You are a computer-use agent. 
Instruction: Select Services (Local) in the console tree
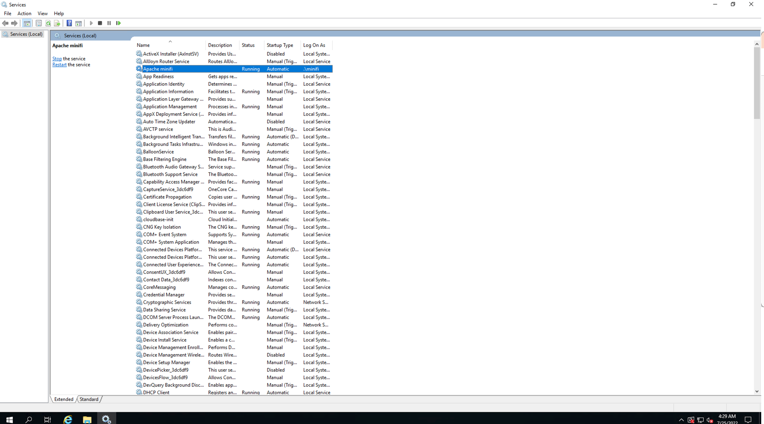26,34
